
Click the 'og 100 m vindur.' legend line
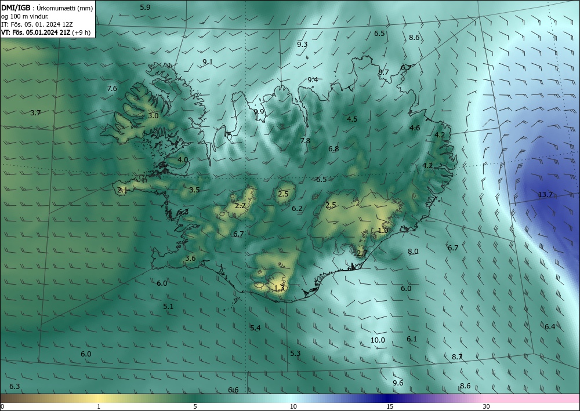[25, 16]
